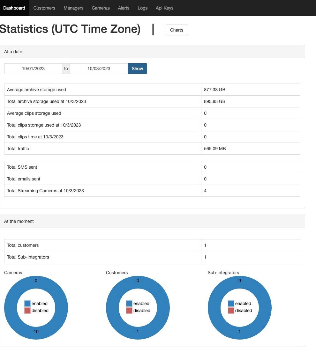Open the Alerts page
316x352 pixels.
pyautogui.click(x=124, y=8)
